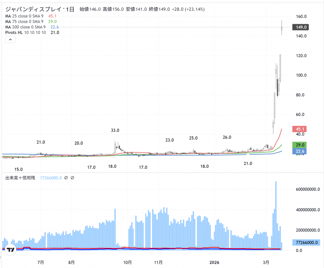The image size is (324, 268).
Task: Click the red 45.1 MA price label
Action: 300,129
